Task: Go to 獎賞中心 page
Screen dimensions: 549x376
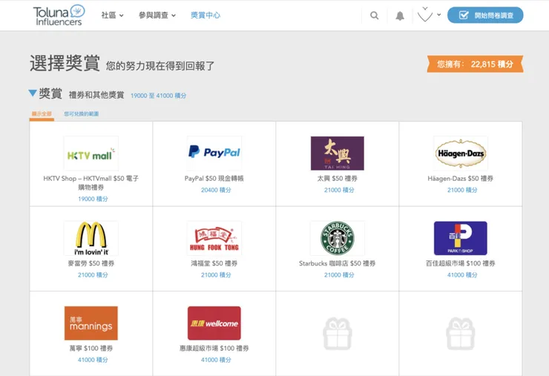Action: pos(206,16)
